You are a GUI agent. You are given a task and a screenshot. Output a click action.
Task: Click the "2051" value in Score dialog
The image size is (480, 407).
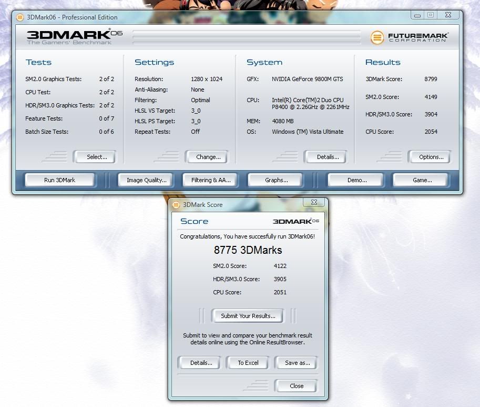point(280,292)
